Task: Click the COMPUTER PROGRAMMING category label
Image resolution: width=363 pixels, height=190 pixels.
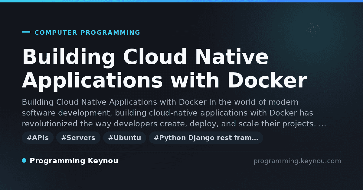Action: [x=87, y=33]
